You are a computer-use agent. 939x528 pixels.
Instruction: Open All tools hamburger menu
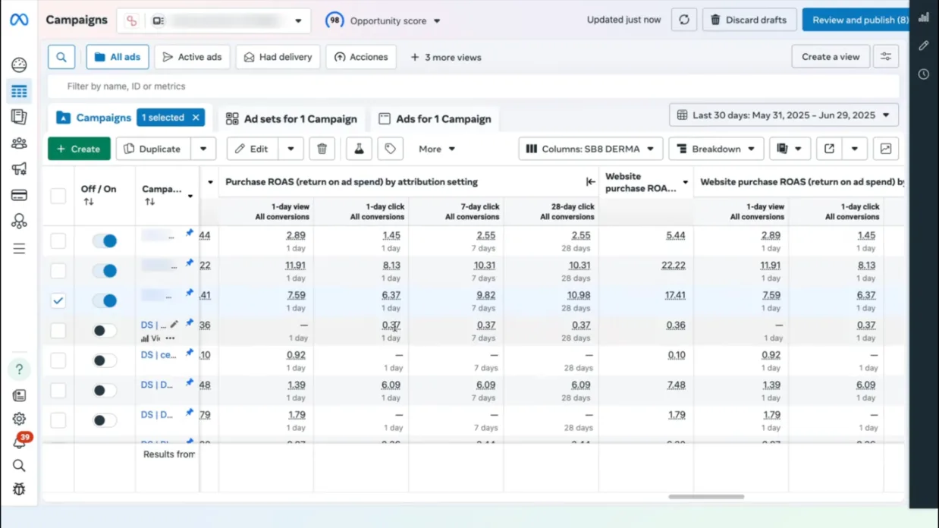point(19,249)
